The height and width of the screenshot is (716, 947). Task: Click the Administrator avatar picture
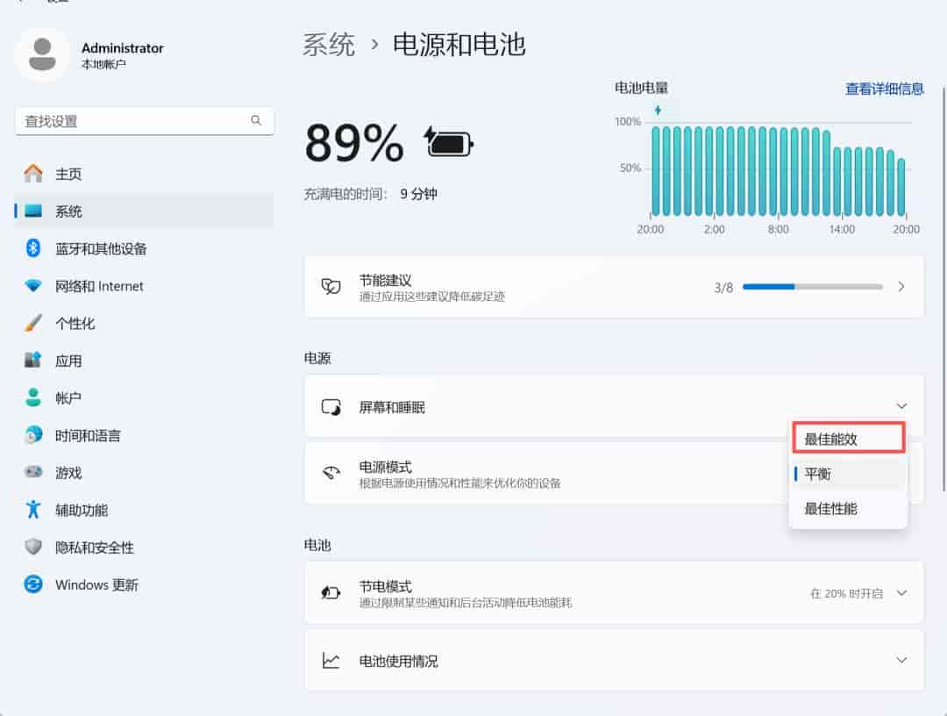pyautogui.click(x=42, y=54)
